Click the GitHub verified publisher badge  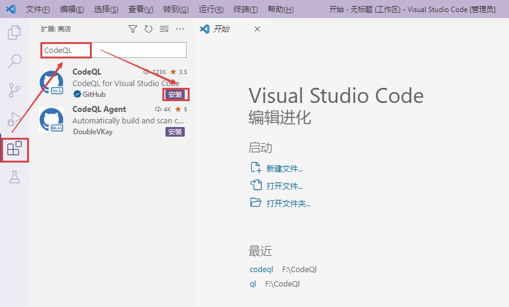(77, 94)
